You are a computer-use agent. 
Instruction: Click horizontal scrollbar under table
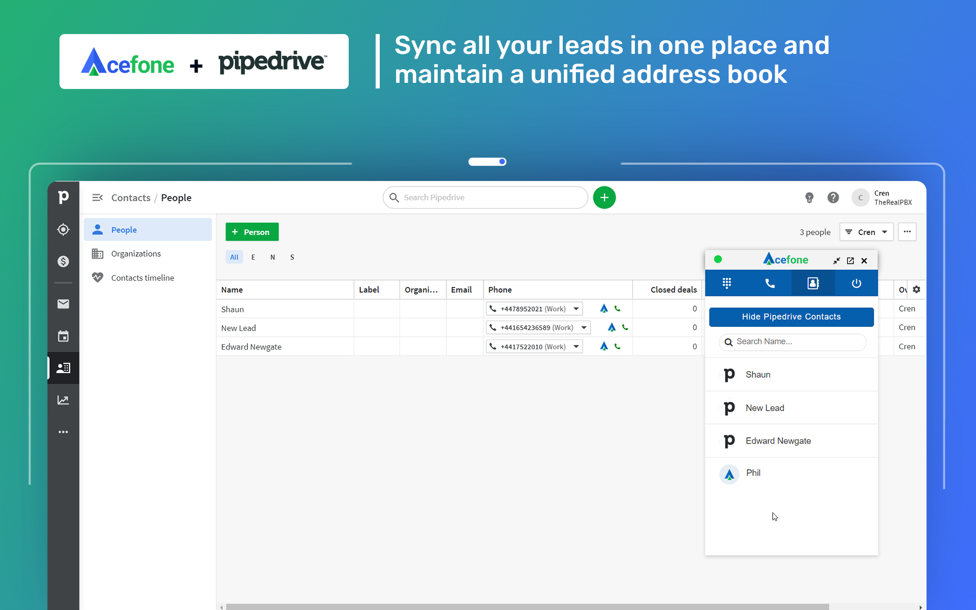[527, 607]
